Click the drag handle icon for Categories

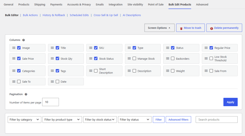14,71
